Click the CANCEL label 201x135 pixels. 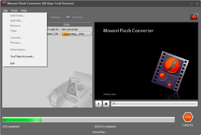tap(188, 126)
